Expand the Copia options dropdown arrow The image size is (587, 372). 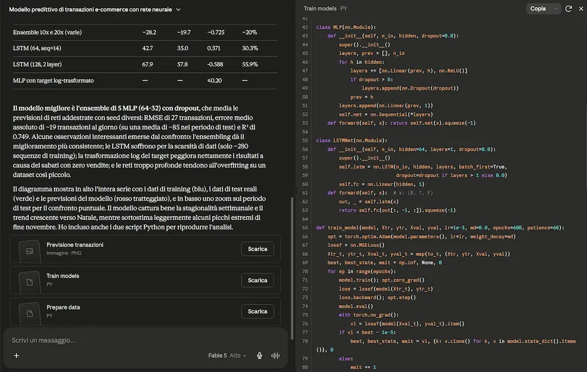click(x=555, y=9)
